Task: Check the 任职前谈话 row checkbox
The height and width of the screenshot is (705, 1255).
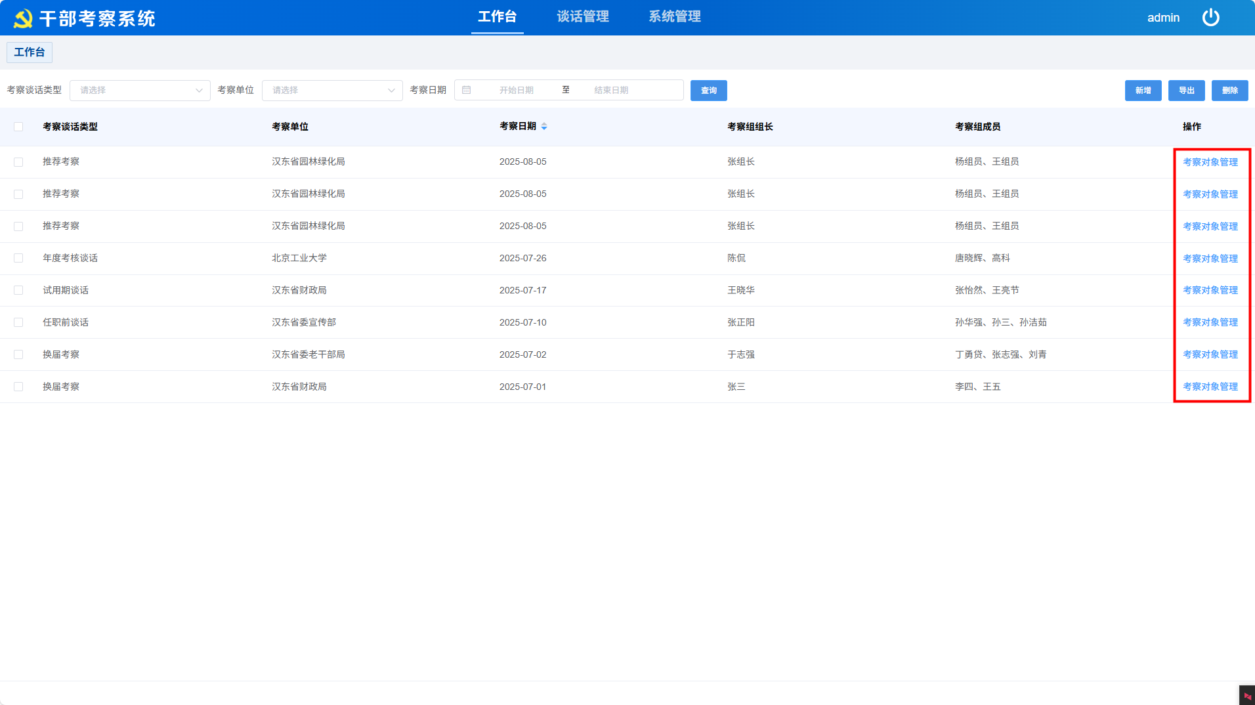Action: 18,322
